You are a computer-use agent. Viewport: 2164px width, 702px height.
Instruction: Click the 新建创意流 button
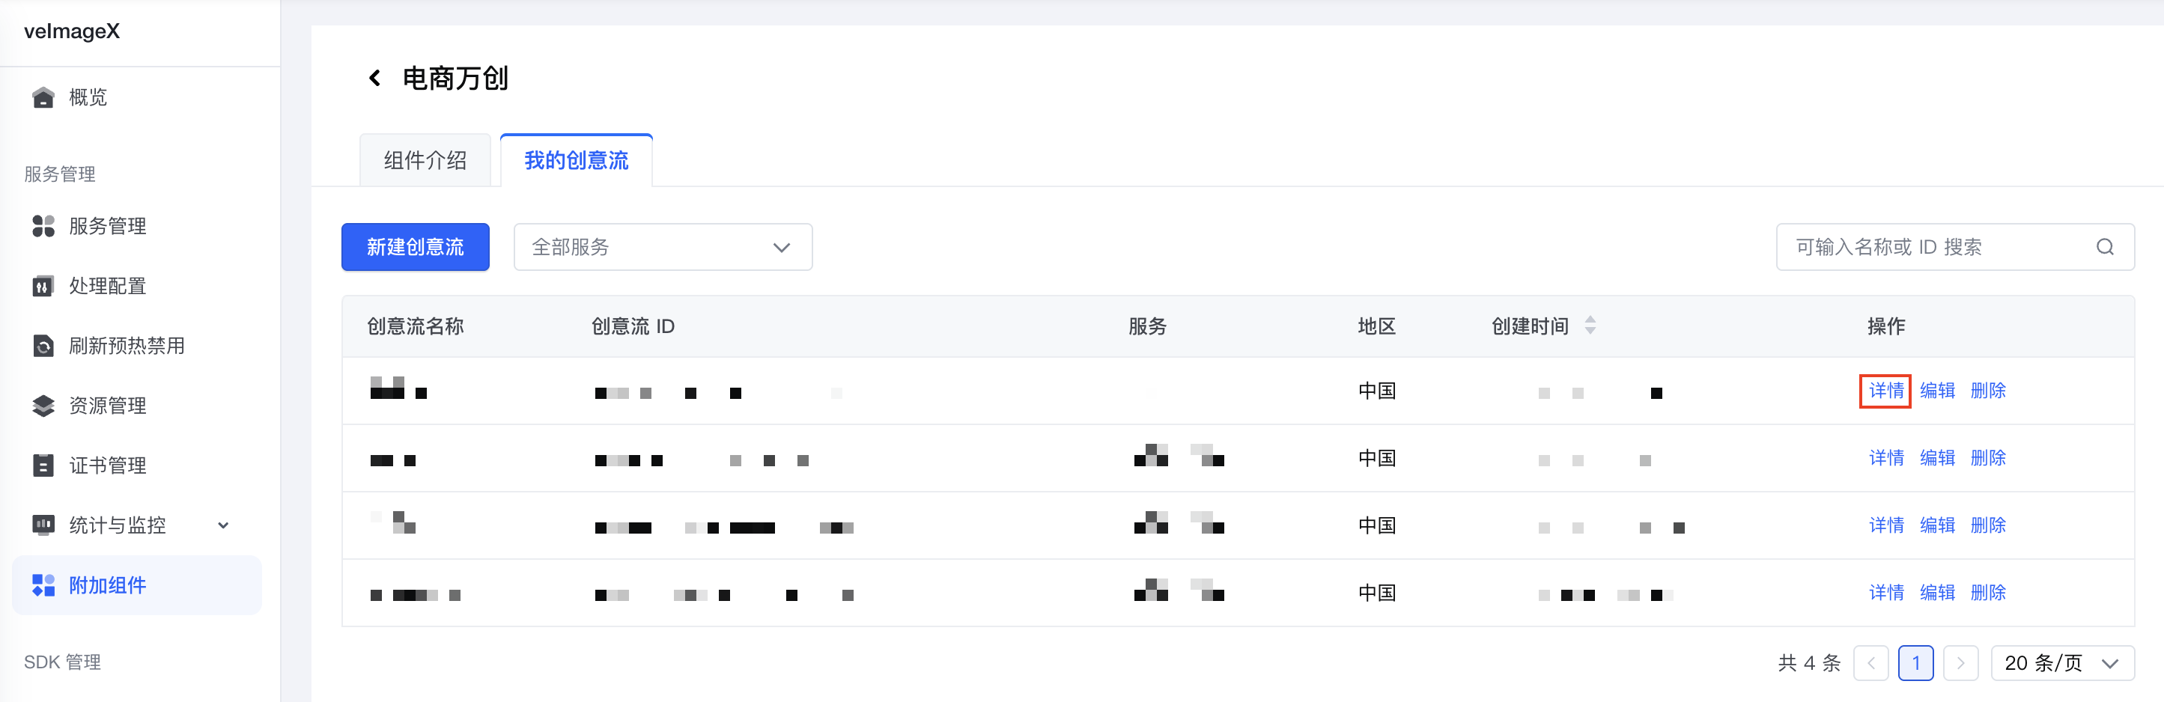click(x=415, y=247)
